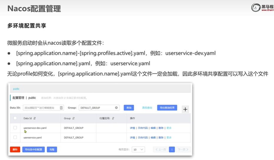Click 导出查询结果 button
274x160 pixels.
pyautogui.click(x=167, y=108)
